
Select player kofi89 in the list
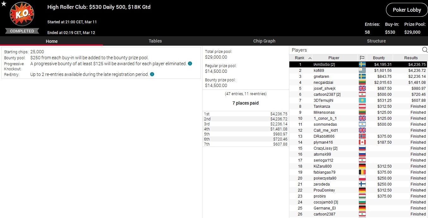(x=318, y=71)
